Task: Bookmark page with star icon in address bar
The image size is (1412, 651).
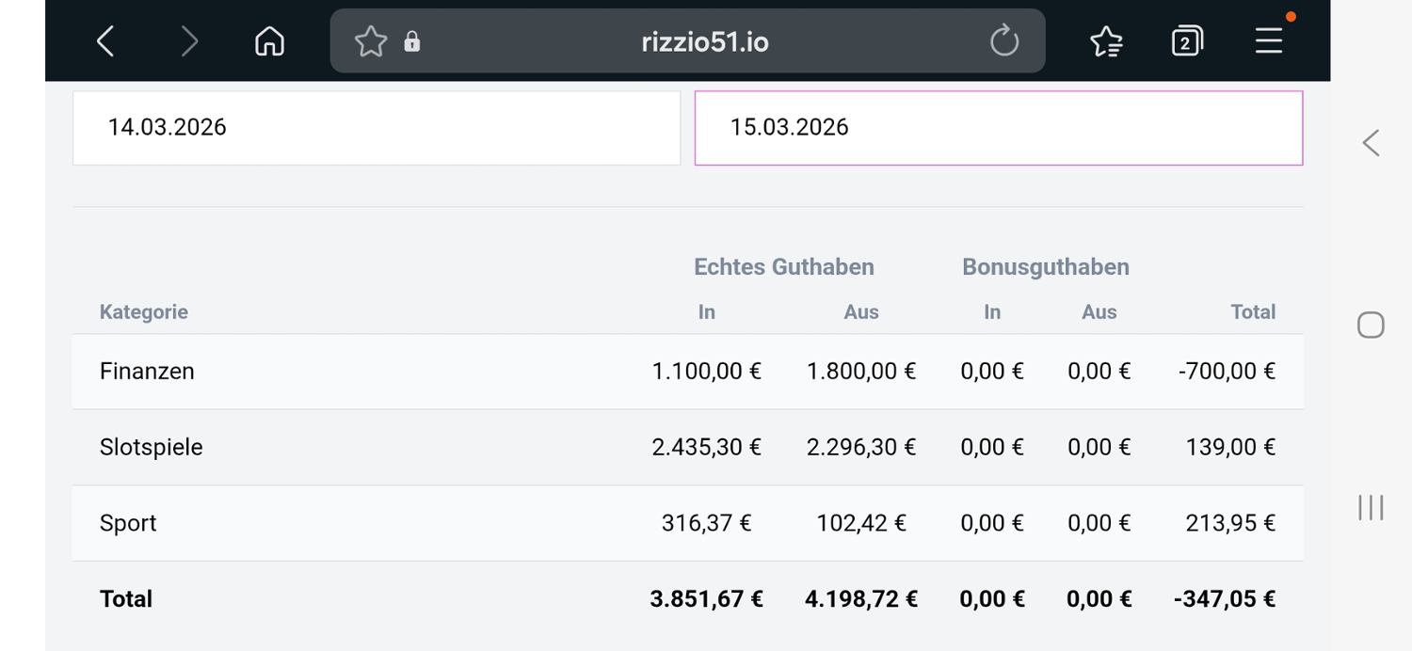Action: pyautogui.click(x=370, y=41)
